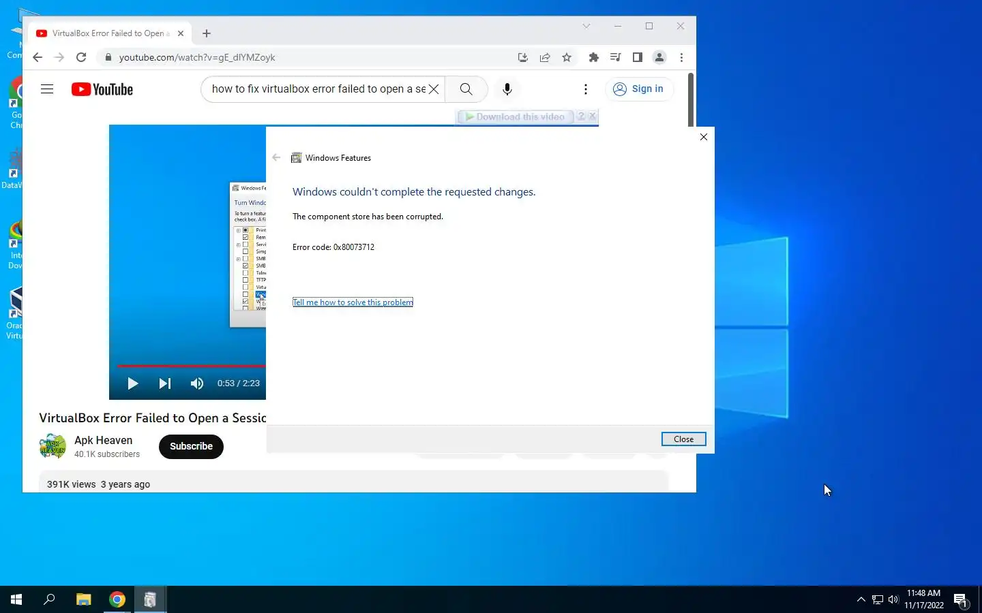982x613 pixels.
Task: Go to YouTube home via logo
Action: click(102, 89)
